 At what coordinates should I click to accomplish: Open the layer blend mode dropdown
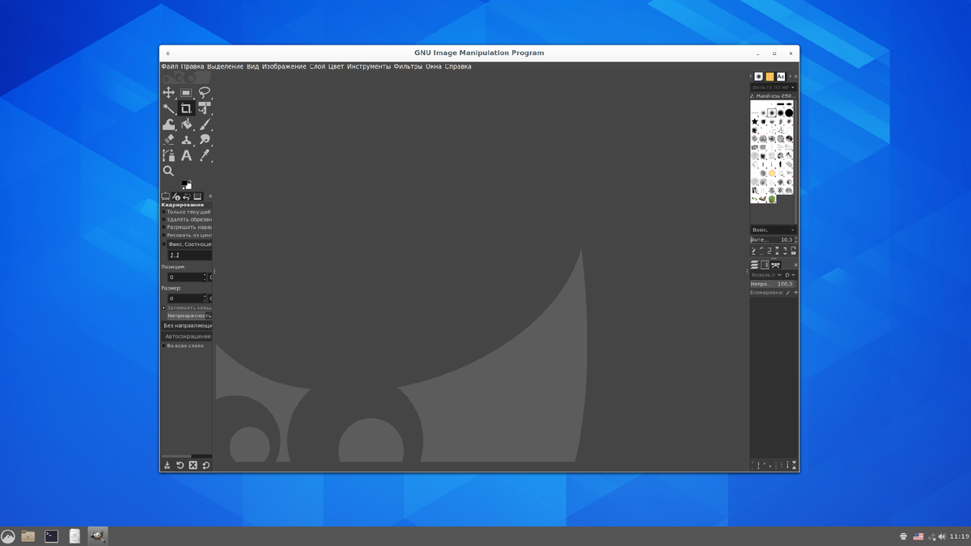click(765, 275)
